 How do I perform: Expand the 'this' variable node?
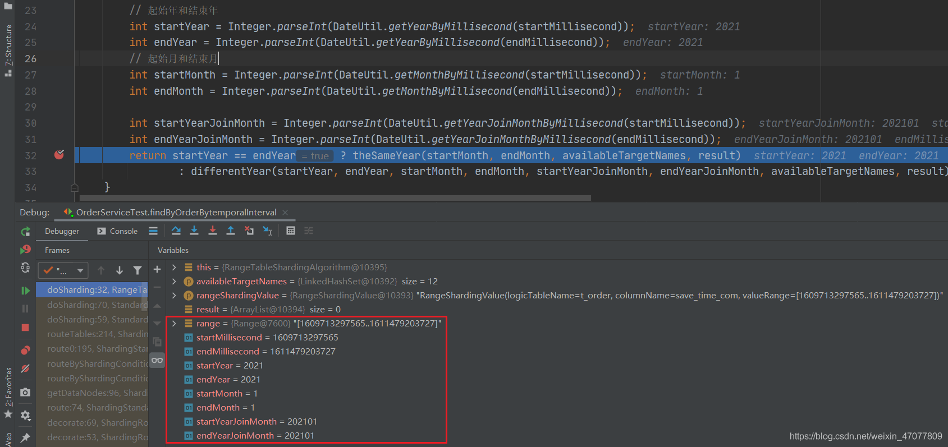pyautogui.click(x=174, y=268)
